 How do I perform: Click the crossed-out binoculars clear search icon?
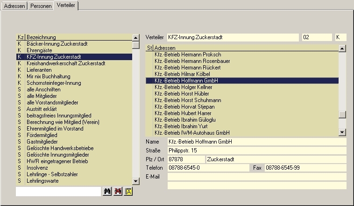(x=117, y=191)
